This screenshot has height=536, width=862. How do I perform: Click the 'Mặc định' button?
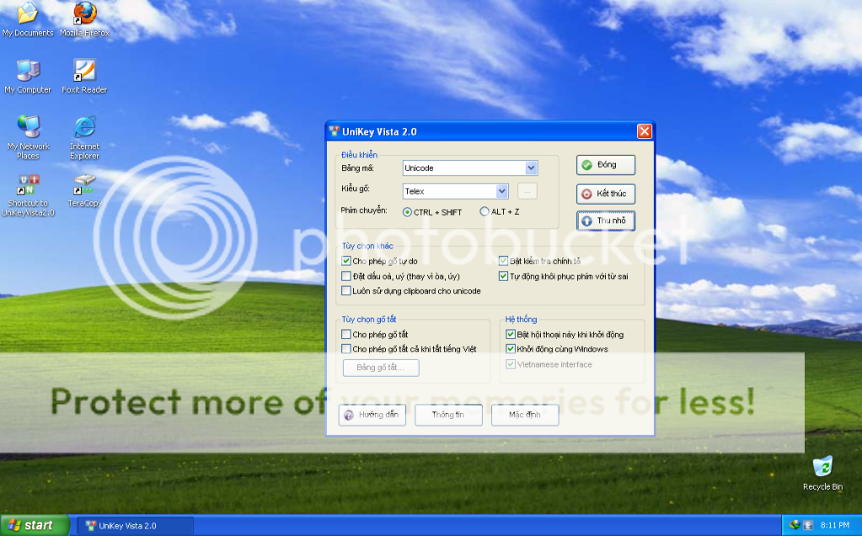[x=525, y=415]
